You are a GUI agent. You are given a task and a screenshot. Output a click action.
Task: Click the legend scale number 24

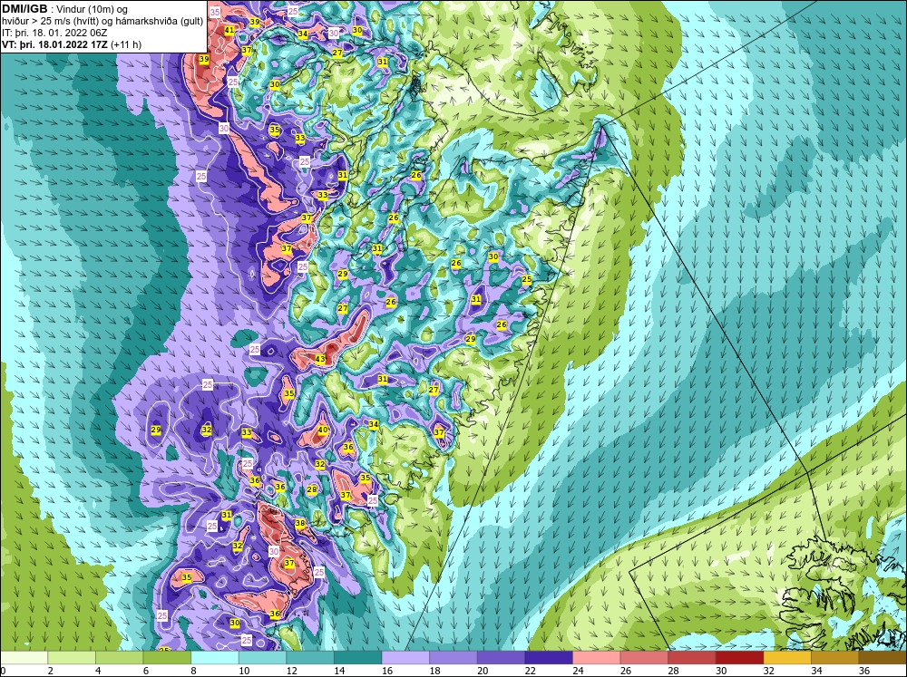point(578,671)
